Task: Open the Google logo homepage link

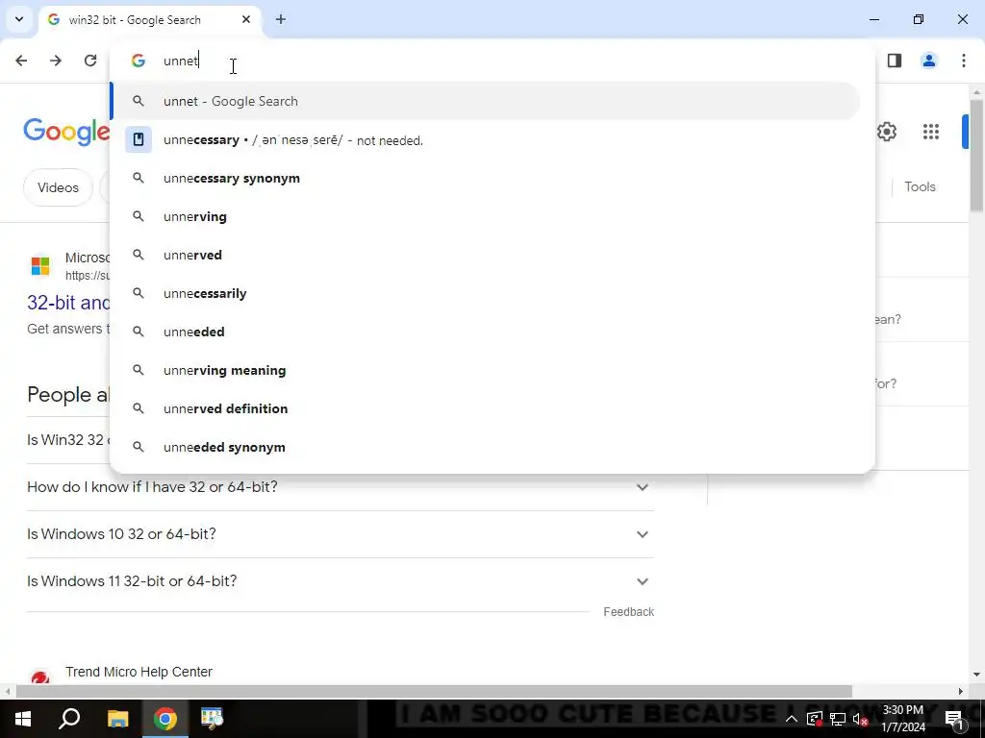Action: [66, 131]
